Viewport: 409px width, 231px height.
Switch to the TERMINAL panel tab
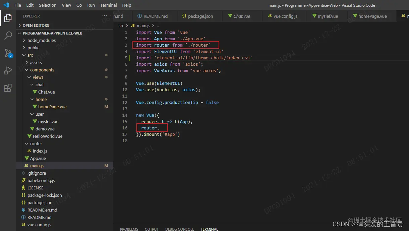209,229
